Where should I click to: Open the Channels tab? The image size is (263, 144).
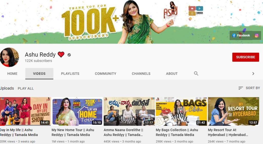141,74
